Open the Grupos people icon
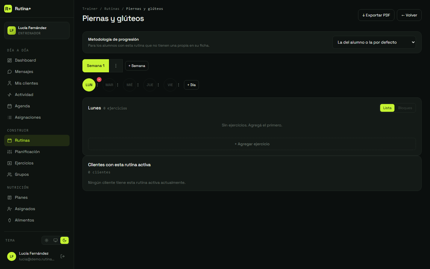This screenshot has width=430, height=269. [x=10, y=175]
